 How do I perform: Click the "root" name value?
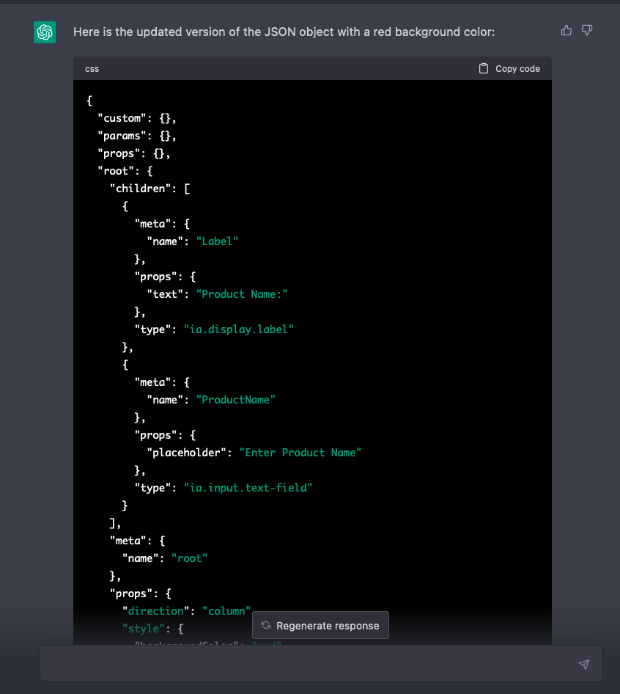tap(189, 558)
